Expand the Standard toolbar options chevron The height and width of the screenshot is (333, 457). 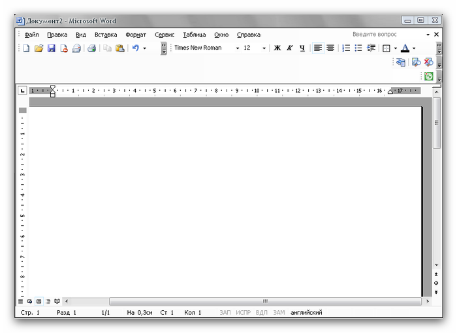pyautogui.click(x=164, y=48)
